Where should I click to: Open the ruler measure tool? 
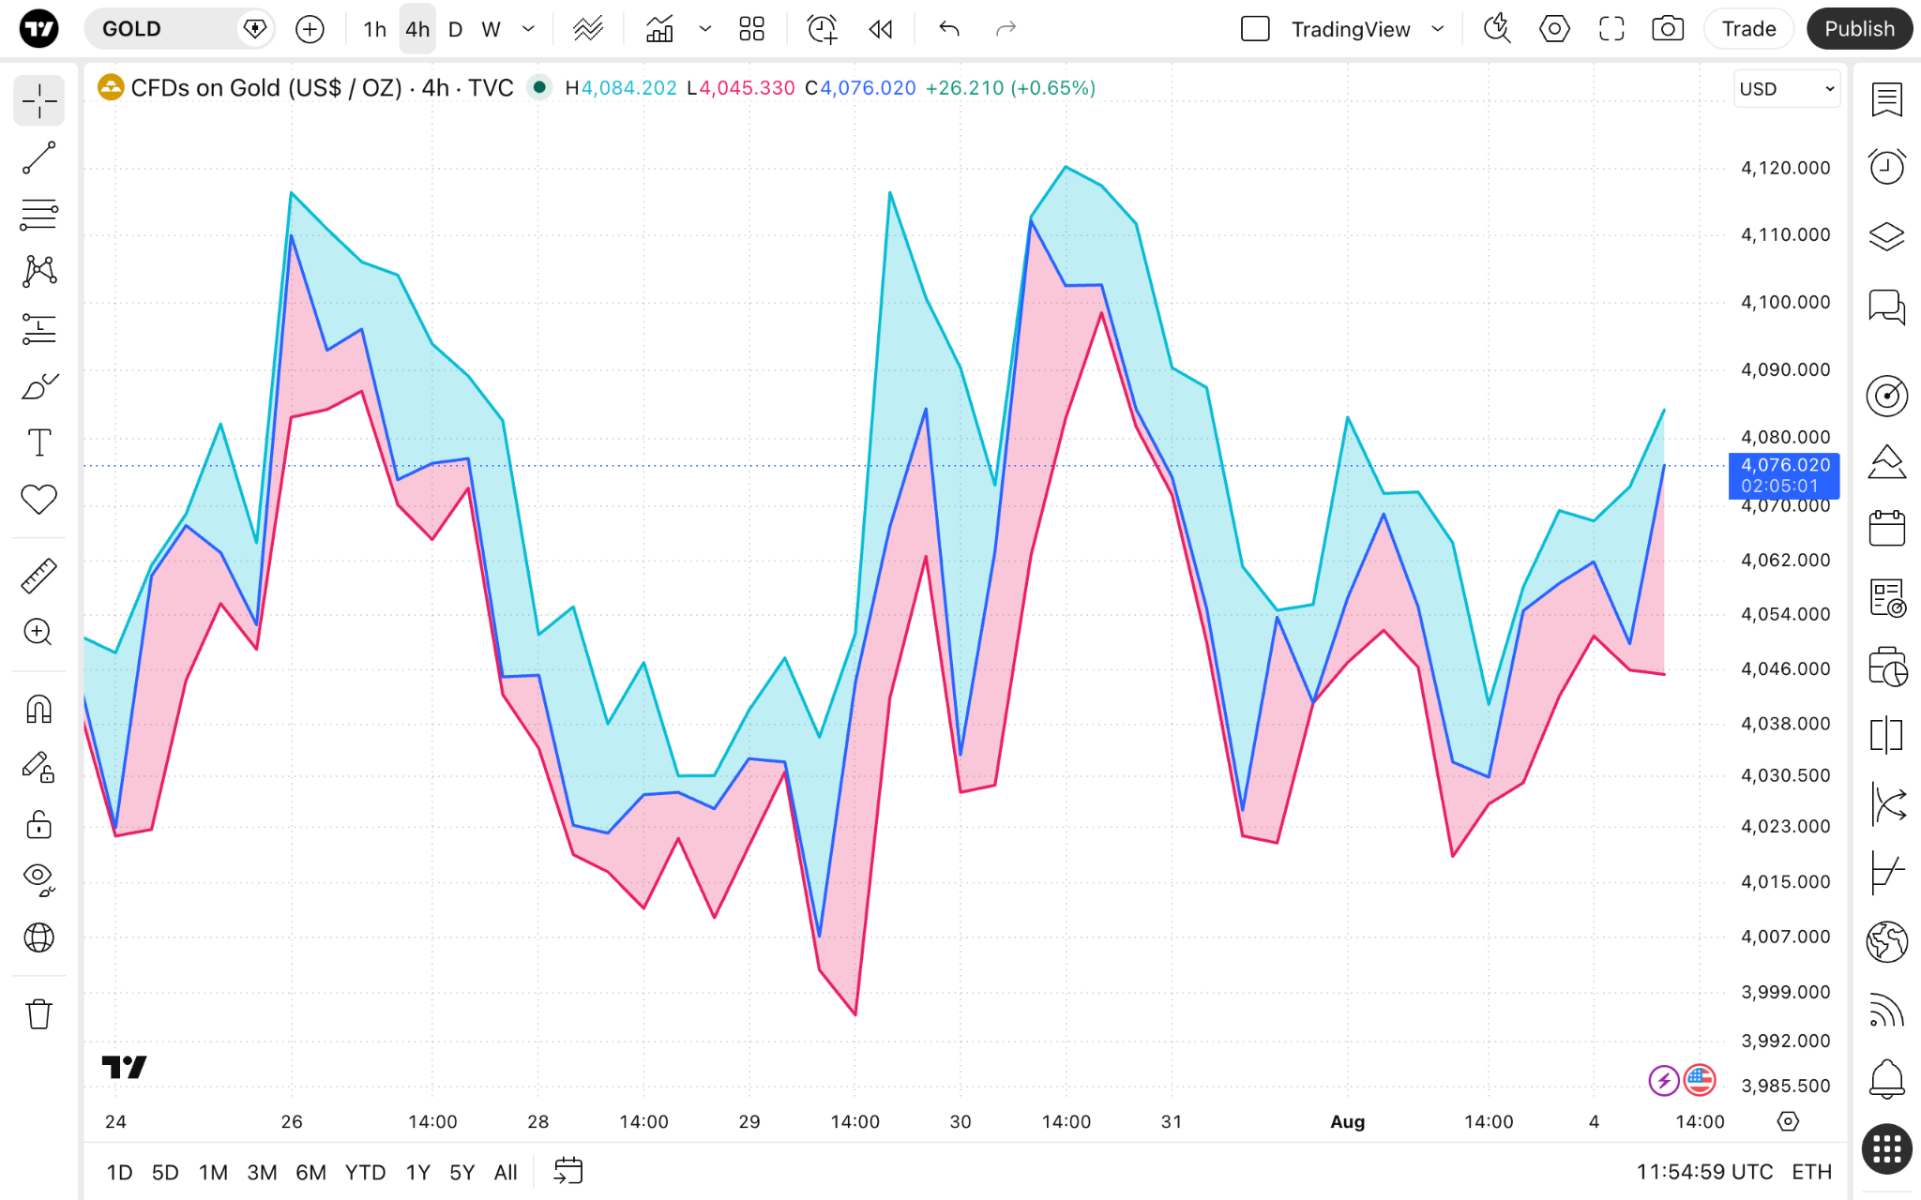click(x=38, y=576)
